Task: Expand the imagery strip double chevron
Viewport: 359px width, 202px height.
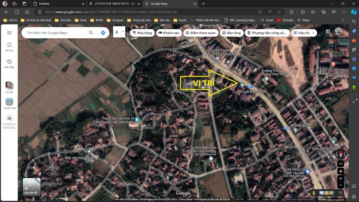Action: click(341, 193)
